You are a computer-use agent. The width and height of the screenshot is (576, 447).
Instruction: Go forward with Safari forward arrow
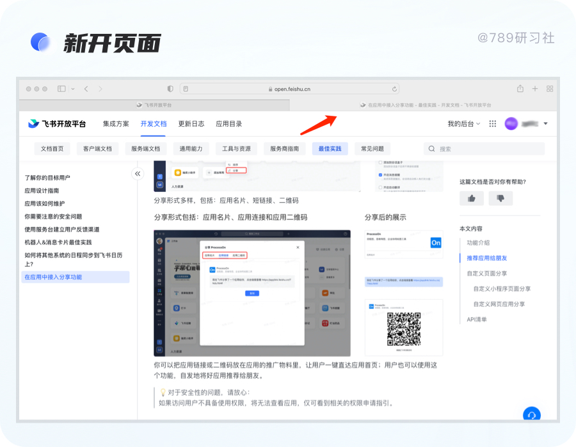pos(100,89)
